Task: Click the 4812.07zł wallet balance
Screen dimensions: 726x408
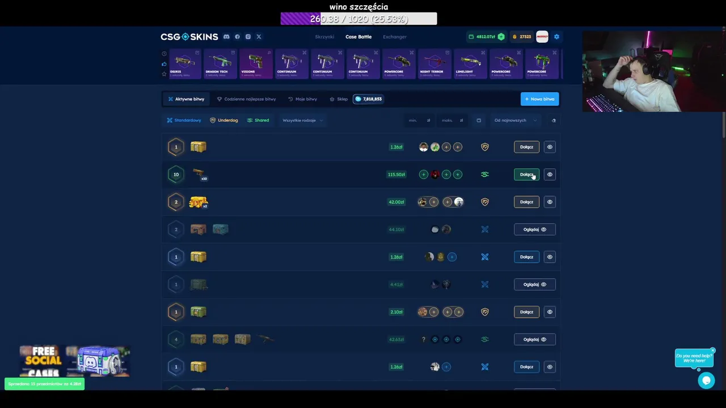Action: coord(482,37)
